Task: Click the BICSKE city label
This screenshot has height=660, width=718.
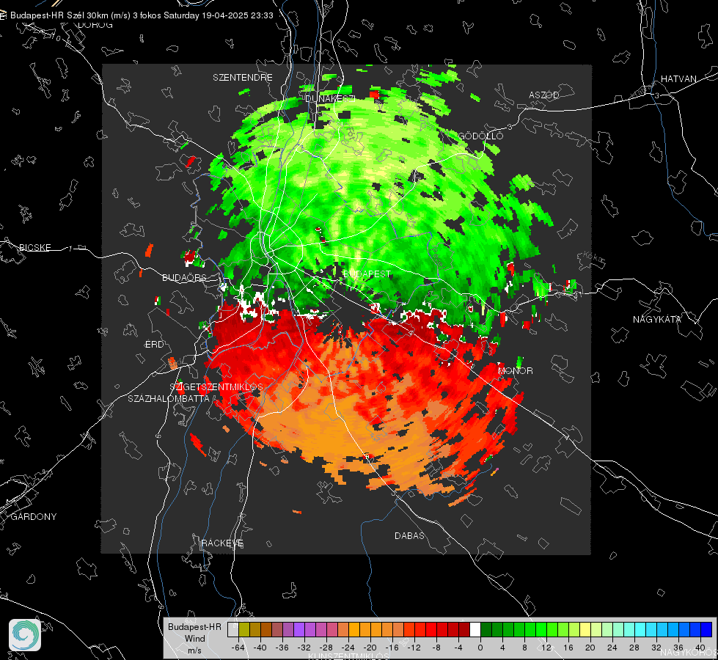Action: (34, 247)
